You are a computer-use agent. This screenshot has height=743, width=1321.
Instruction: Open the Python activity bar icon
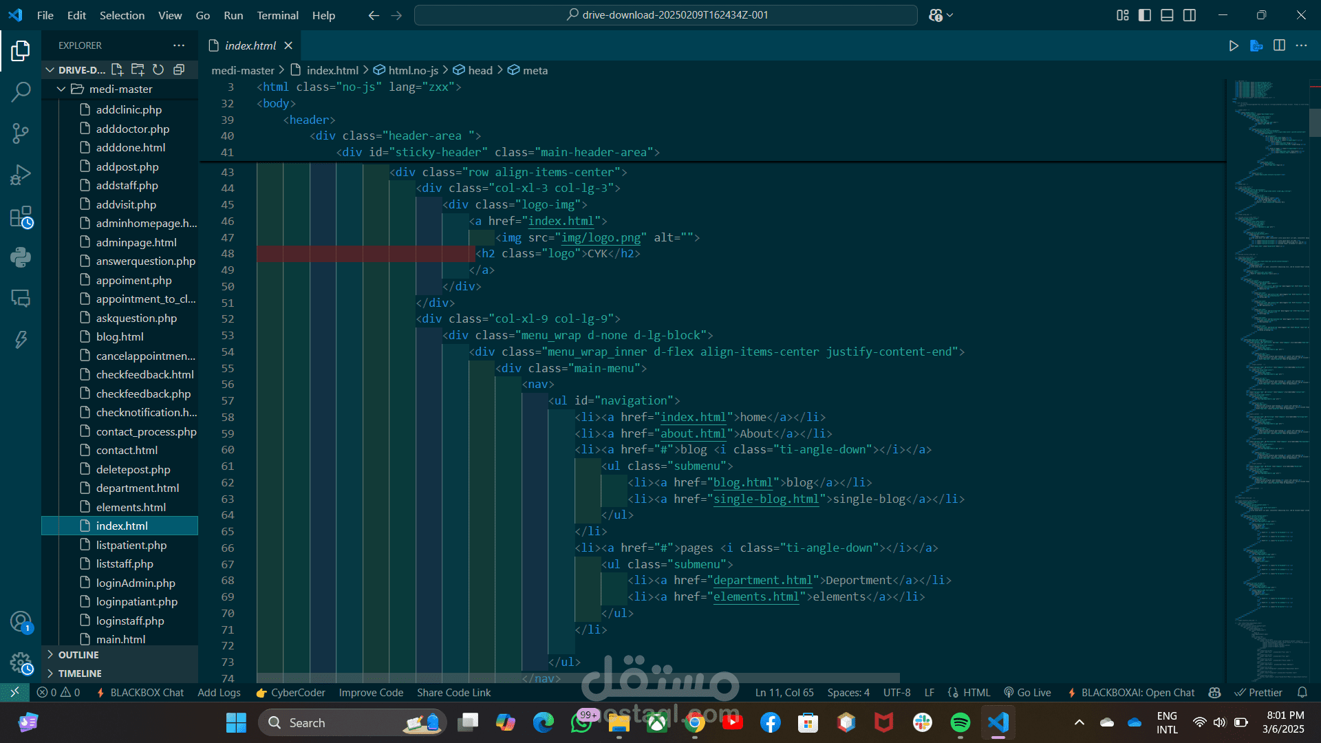21,257
